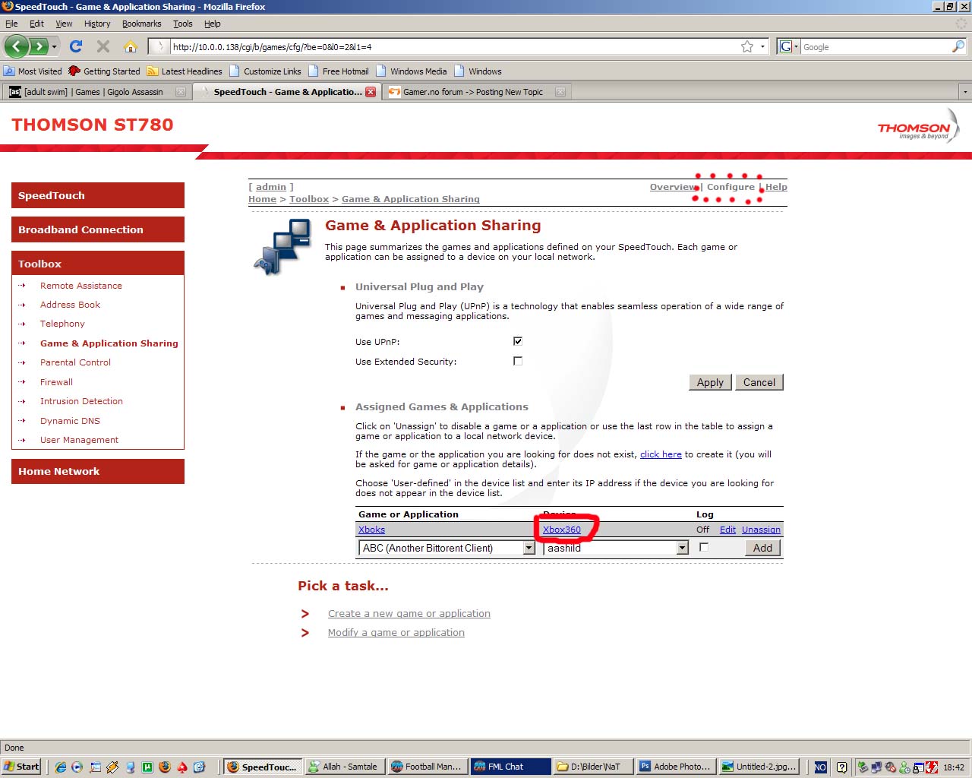972x778 pixels.
Task: Open D:\Bilder\NaT folder taskbar item
Action: pyautogui.click(x=592, y=767)
